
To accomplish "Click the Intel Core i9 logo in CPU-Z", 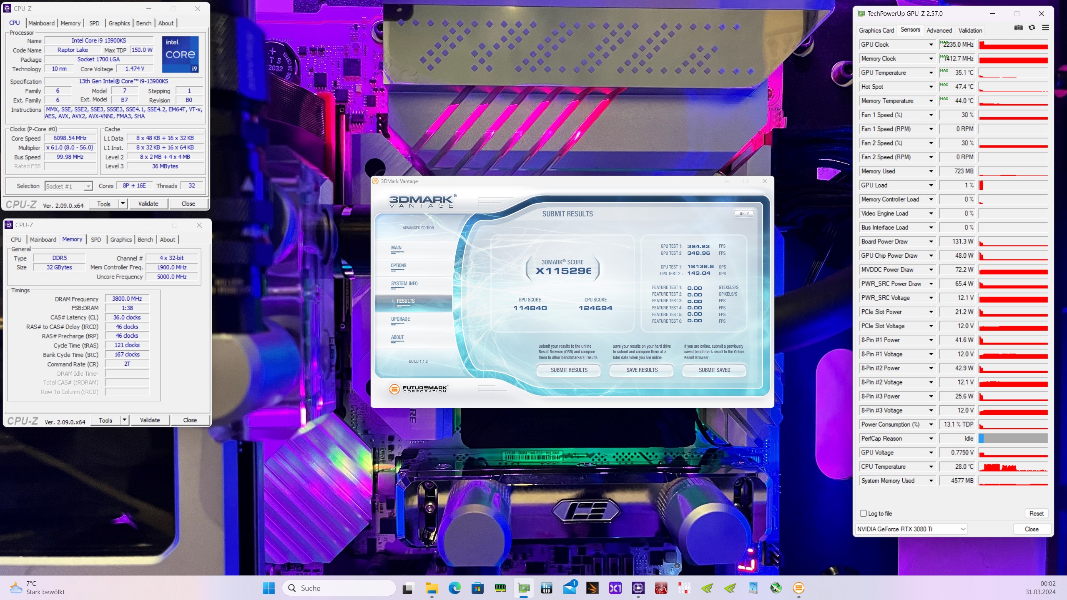I will tap(180, 55).
